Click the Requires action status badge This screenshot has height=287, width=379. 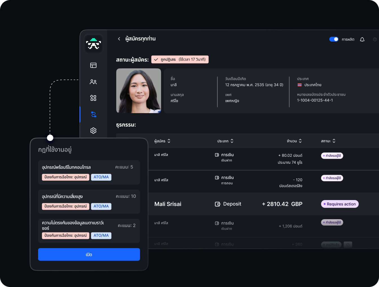[x=340, y=204]
